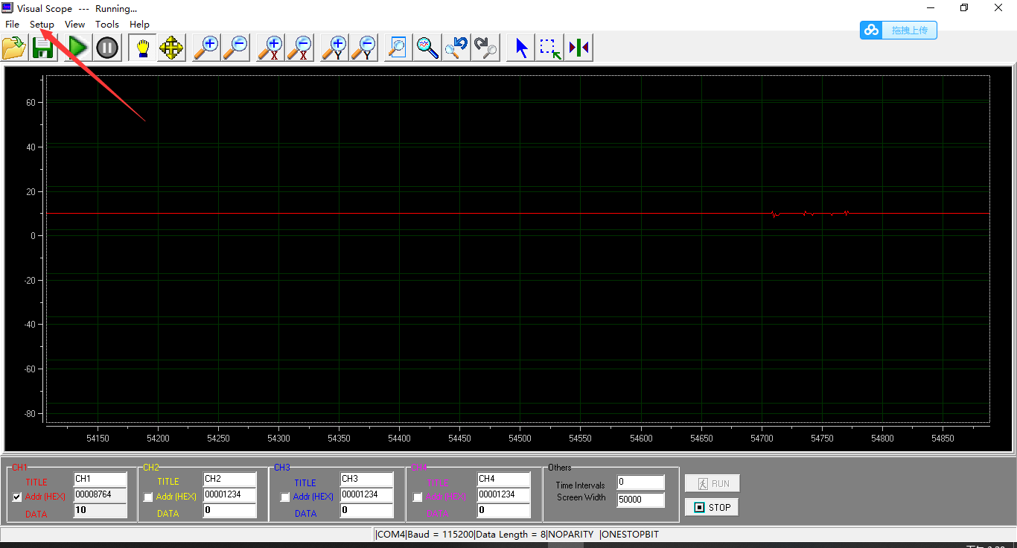This screenshot has height=548, width=1017.
Task: Start acquisition with the green Run arrow
Action: click(x=77, y=47)
